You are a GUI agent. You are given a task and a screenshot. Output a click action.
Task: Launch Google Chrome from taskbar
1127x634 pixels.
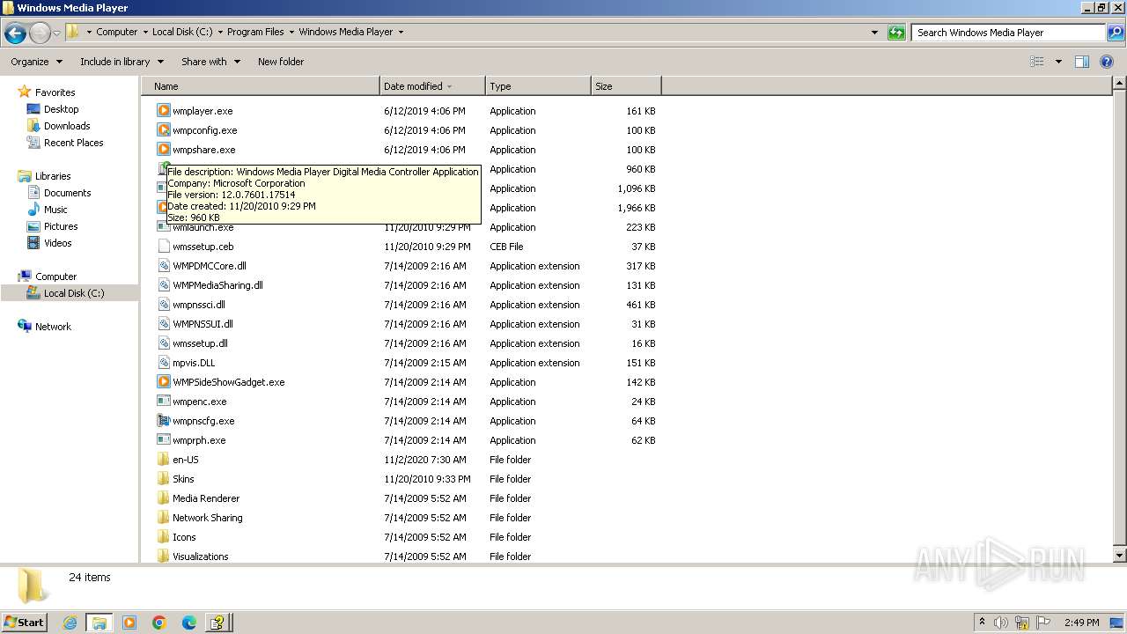pos(159,623)
